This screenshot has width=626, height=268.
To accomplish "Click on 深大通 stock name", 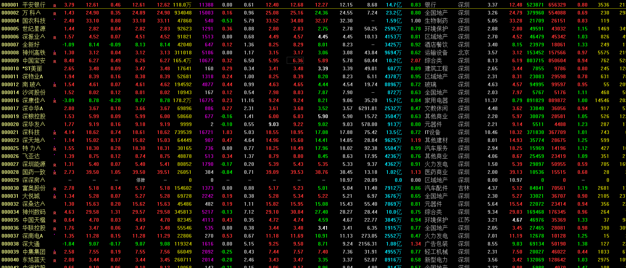I will point(31,244).
